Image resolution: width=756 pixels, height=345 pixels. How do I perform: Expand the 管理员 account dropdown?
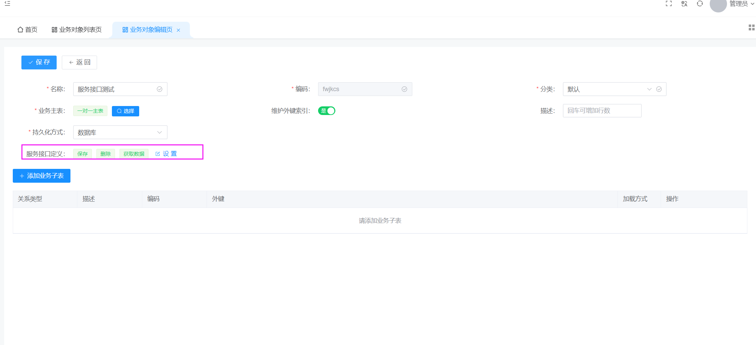742,4
